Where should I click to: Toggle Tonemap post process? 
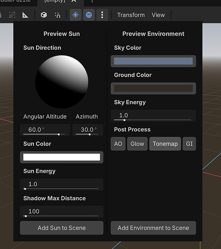point(165,144)
